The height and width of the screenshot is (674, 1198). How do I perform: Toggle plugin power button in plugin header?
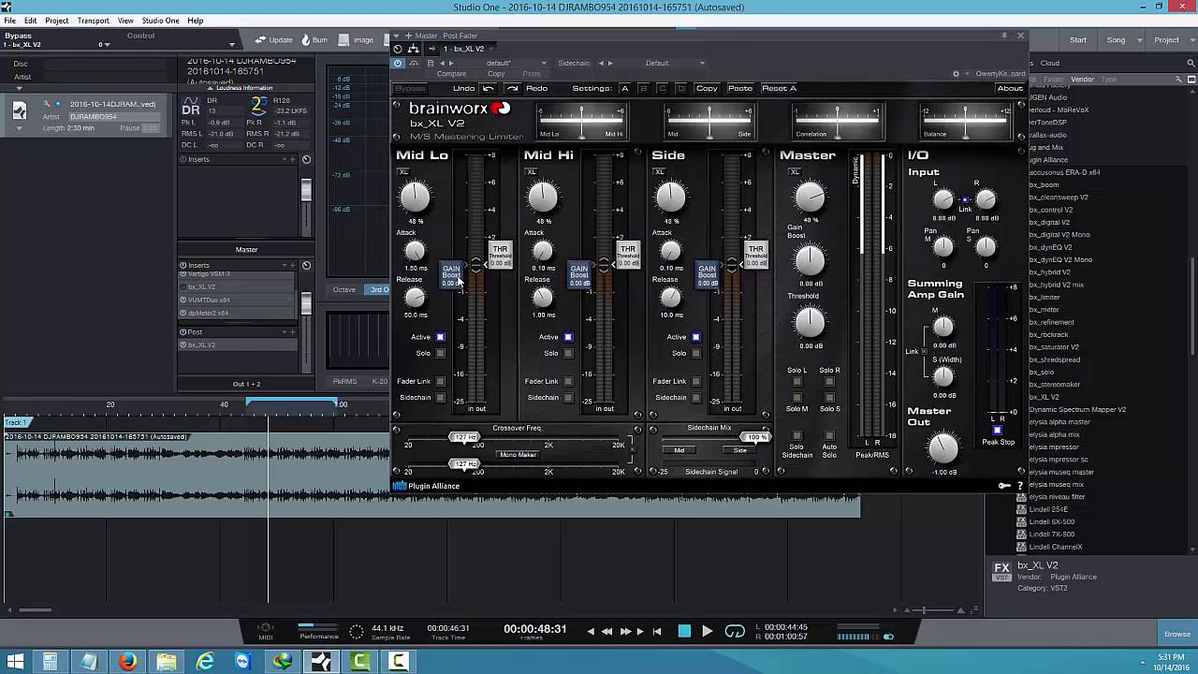(x=399, y=63)
